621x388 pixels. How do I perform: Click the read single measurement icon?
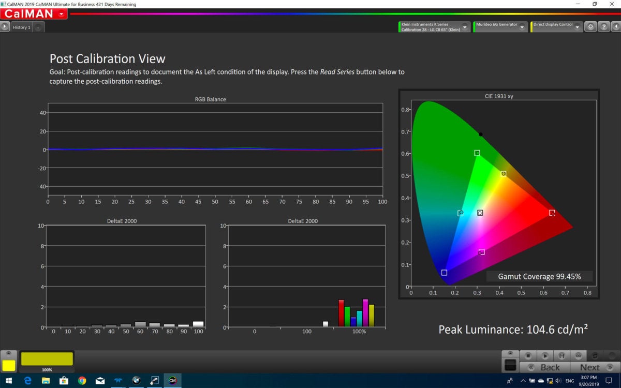(561, 355)
